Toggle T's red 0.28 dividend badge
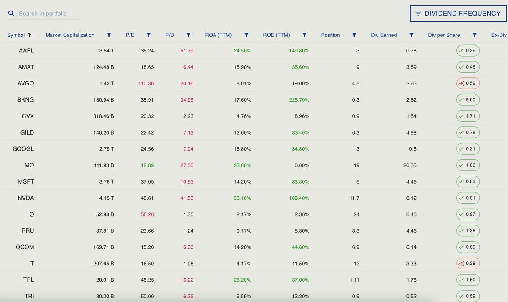 point(468,264)
